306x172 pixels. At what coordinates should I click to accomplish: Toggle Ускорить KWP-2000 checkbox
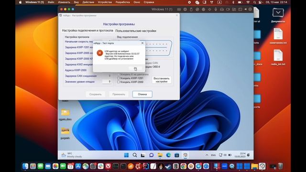click(x=119, y=82)
